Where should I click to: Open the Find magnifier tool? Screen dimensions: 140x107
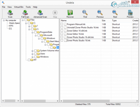click(85, 13)
